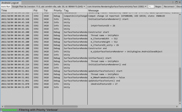The image size is (182, 112).
Task: Click the vertical scrollbar up arrow
Action: pyautogui.click(x=180, y=14)
